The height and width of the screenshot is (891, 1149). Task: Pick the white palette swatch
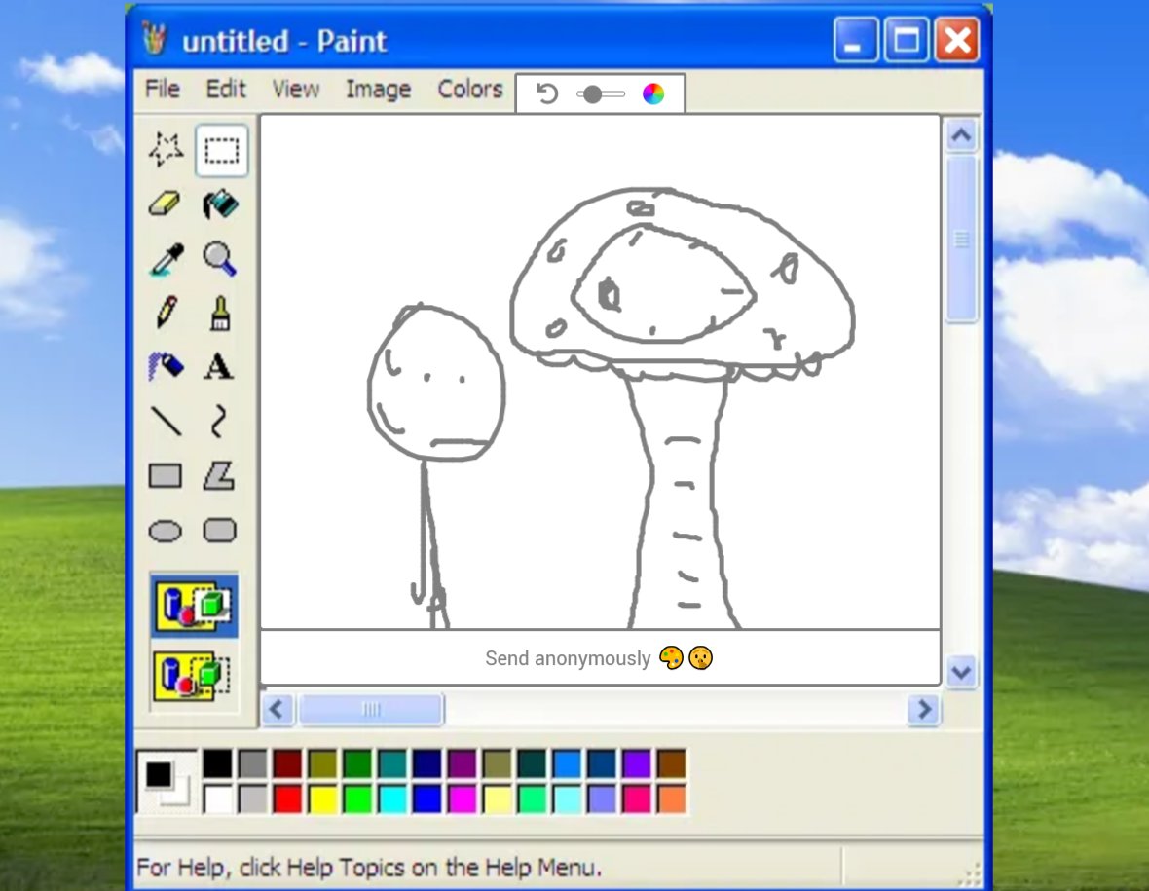(218, 798)
